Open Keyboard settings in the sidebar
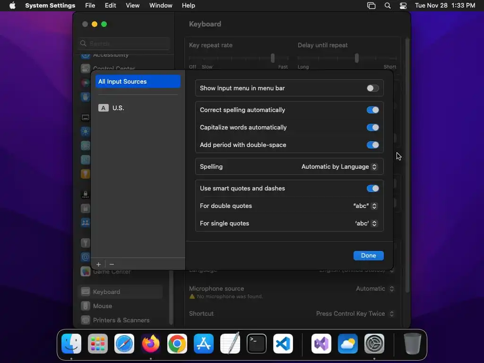Viewport: 484px width, 363px height. 121,292
